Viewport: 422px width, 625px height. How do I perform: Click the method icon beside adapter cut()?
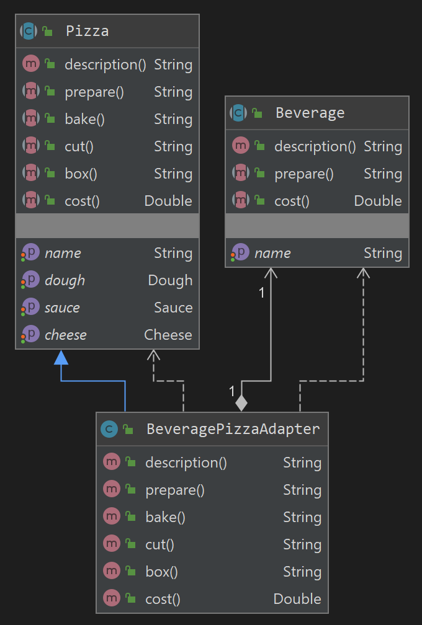pos(112,544)
